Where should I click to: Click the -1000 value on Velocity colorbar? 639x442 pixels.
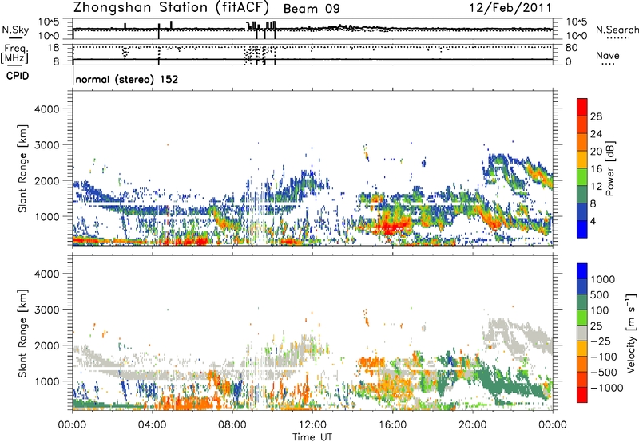coord(606,388)
